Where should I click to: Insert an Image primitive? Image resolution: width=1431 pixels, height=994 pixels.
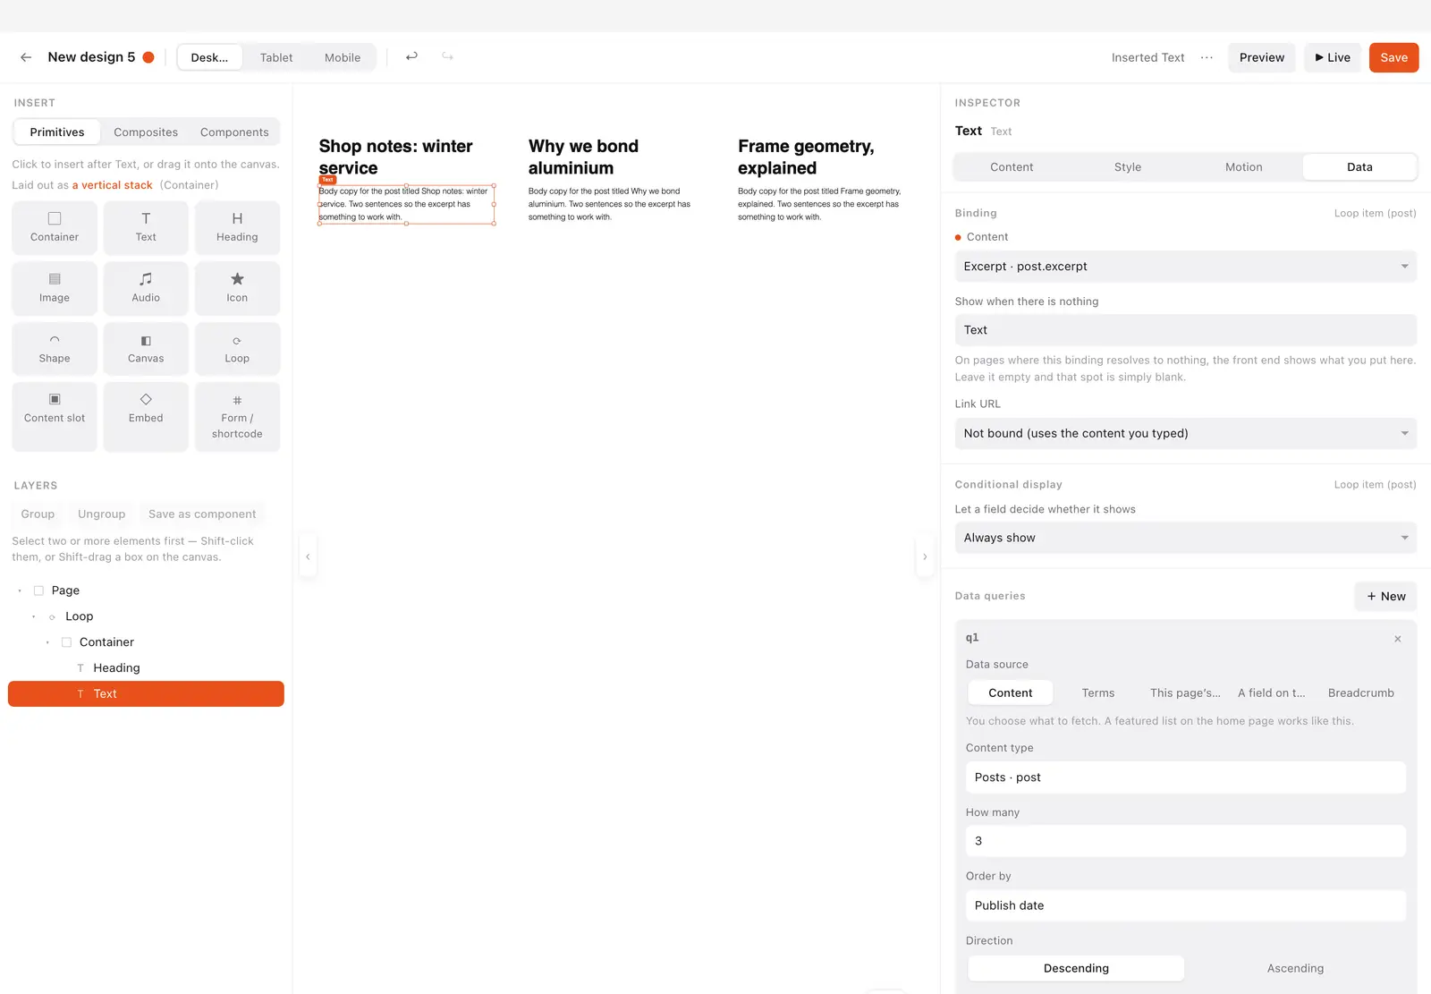point(55,288)
